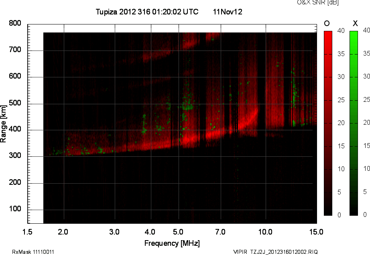
Task: Click the 15.0 frequency tick label
Action: (x=316, y=232)
